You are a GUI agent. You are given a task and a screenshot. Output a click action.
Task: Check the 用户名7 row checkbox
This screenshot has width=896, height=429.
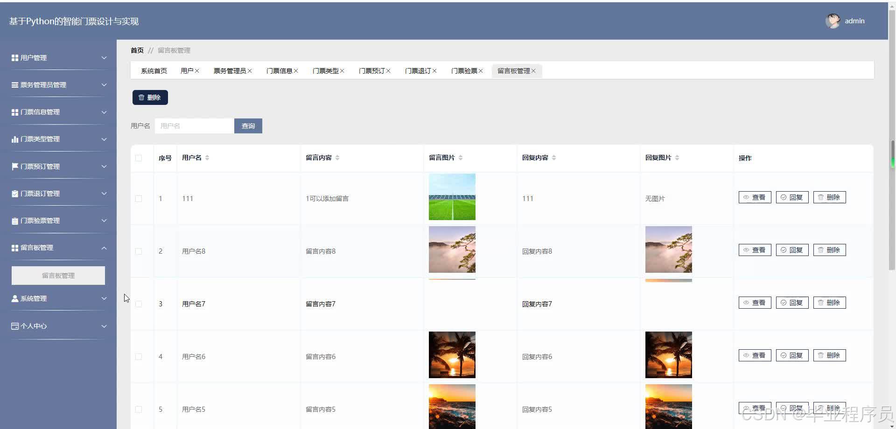click(x=139, y=304)
